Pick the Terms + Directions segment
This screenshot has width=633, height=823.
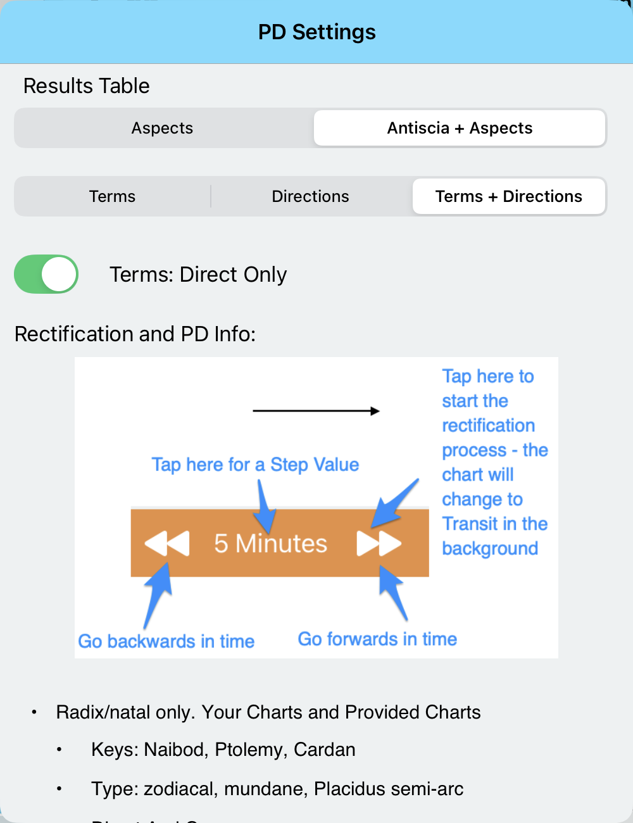point(508,196)
